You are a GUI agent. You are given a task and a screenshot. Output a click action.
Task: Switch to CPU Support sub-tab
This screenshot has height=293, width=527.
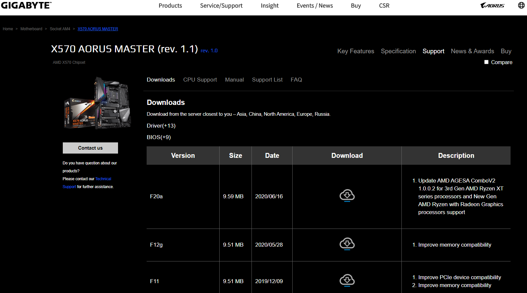tap(200, 80)
